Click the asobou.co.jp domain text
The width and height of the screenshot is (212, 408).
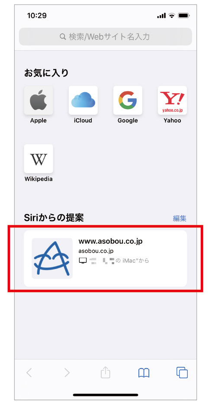(x=96, y=251)
